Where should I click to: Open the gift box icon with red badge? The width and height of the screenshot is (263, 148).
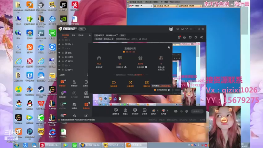click(179, 37)
